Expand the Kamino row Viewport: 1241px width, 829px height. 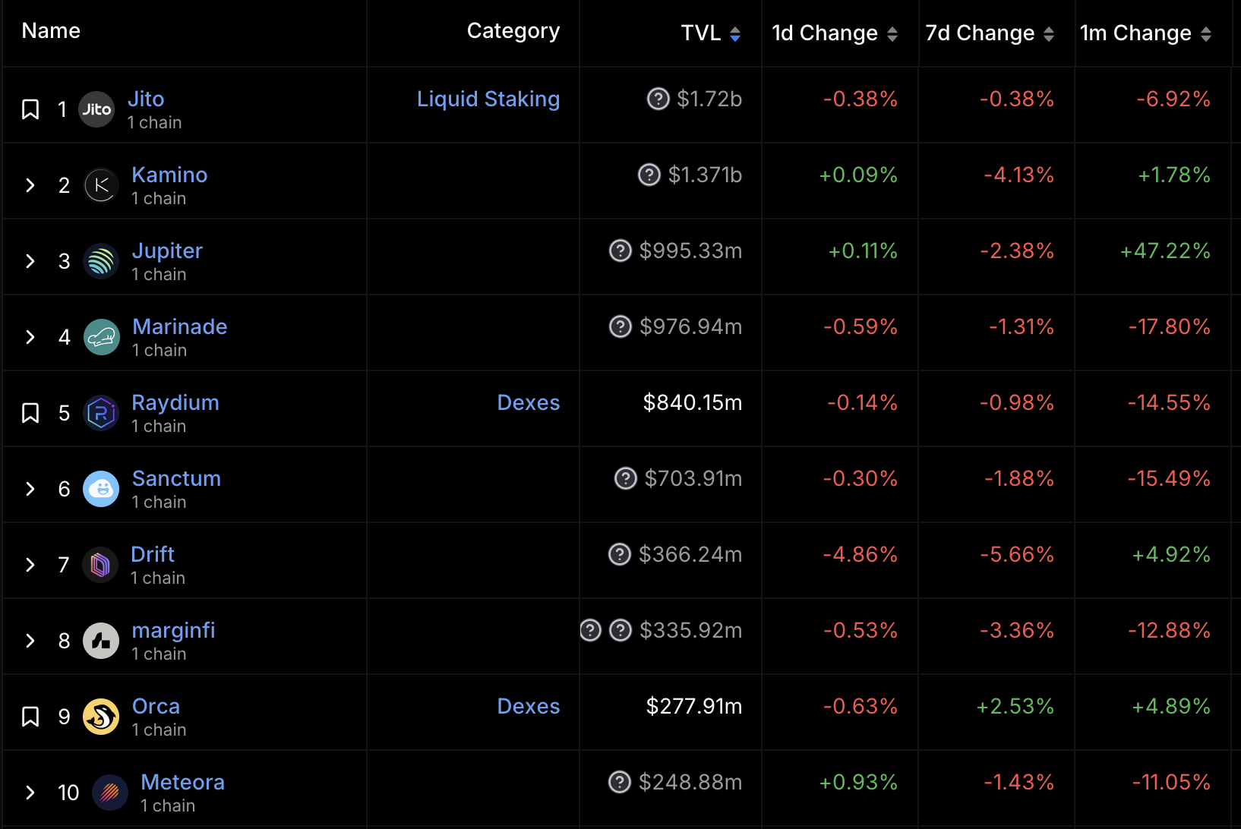click(30, 185)
